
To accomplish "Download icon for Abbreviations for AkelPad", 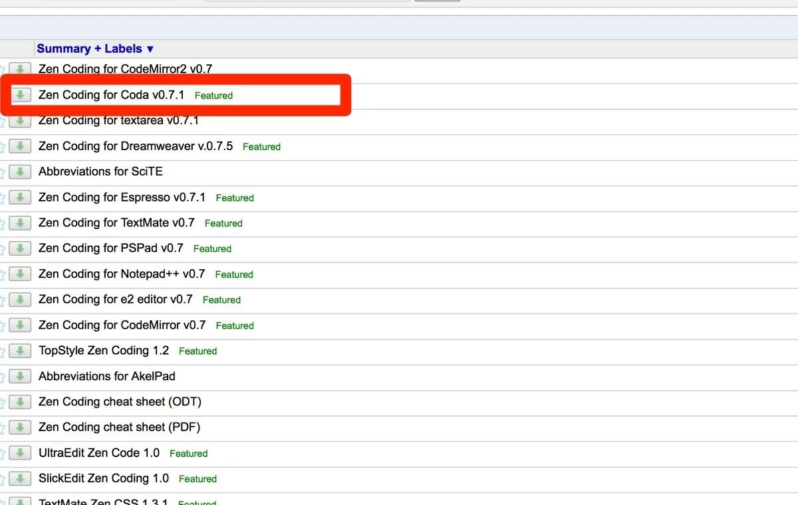I will (20, 376).
